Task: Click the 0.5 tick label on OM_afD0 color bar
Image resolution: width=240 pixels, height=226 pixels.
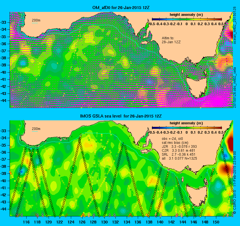Action: pos(221,24)
